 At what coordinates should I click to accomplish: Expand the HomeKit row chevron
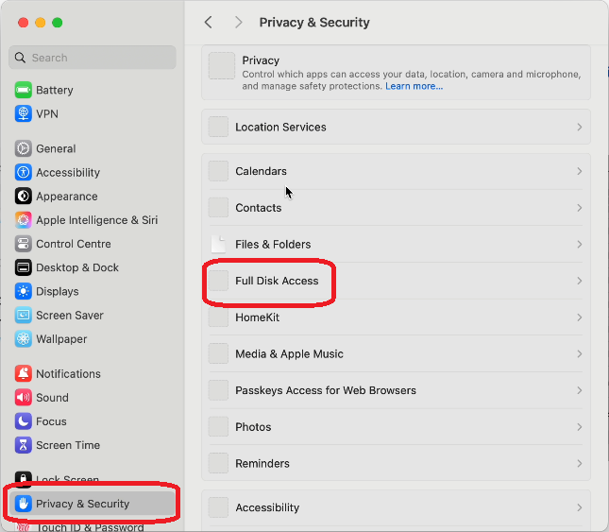click(580, 317)
